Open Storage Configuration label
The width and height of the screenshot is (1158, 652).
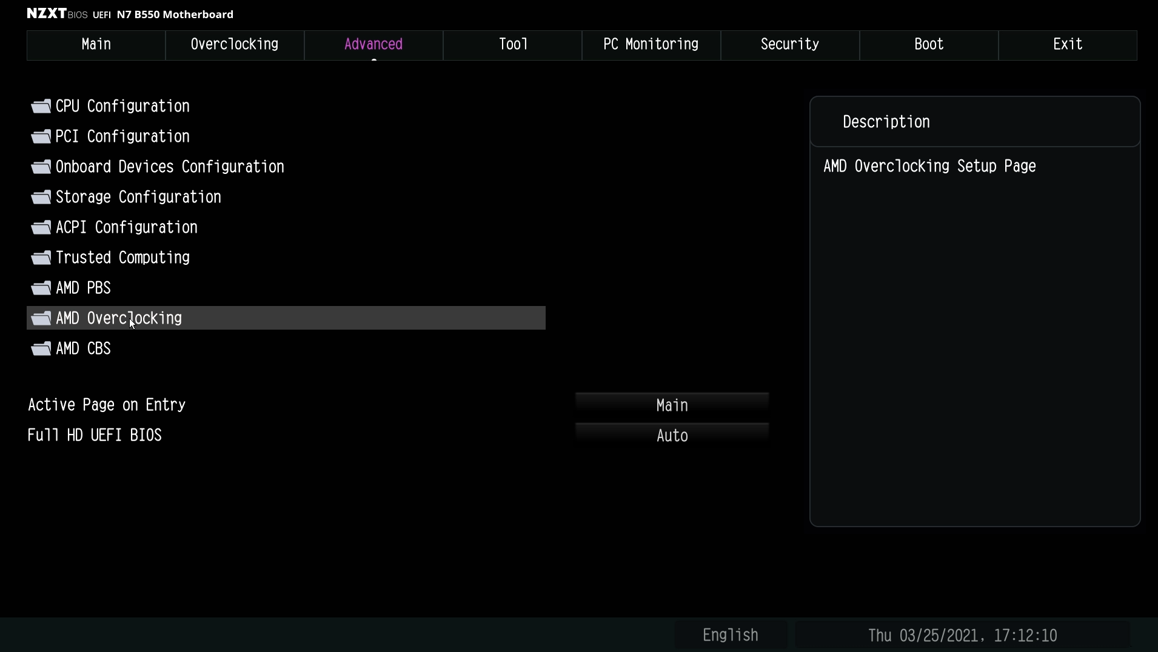[138, 198]
